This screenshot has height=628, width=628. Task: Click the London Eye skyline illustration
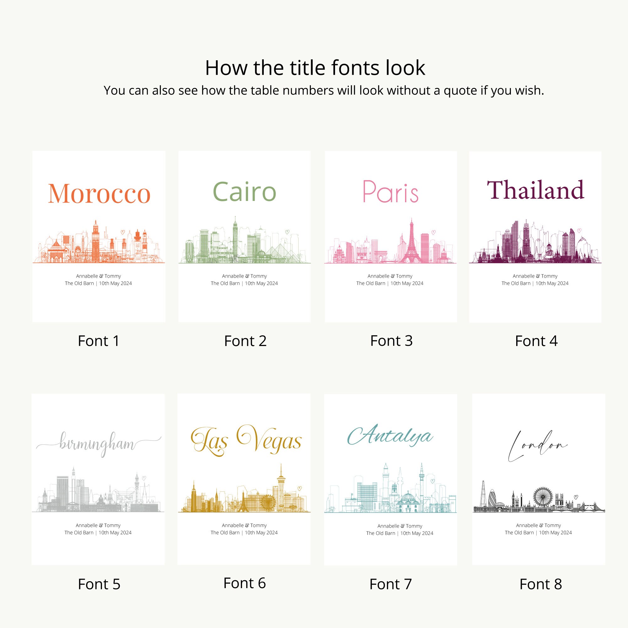(x=539, y=496)
